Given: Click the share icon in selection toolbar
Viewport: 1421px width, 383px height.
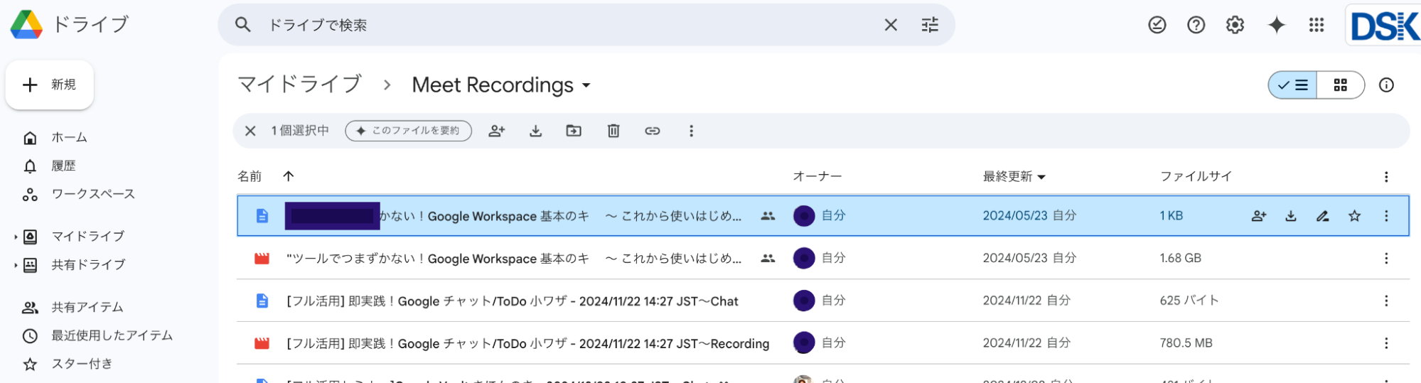Looking at the screenshot, I should pyautogui.click(x=497, y=131).
